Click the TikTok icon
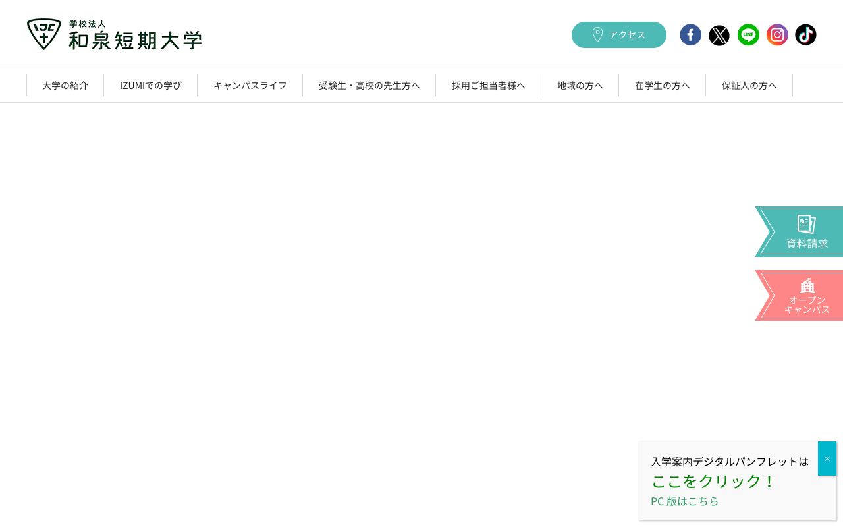Viewport: 843px width, 527px height. [x=805, y=35]
